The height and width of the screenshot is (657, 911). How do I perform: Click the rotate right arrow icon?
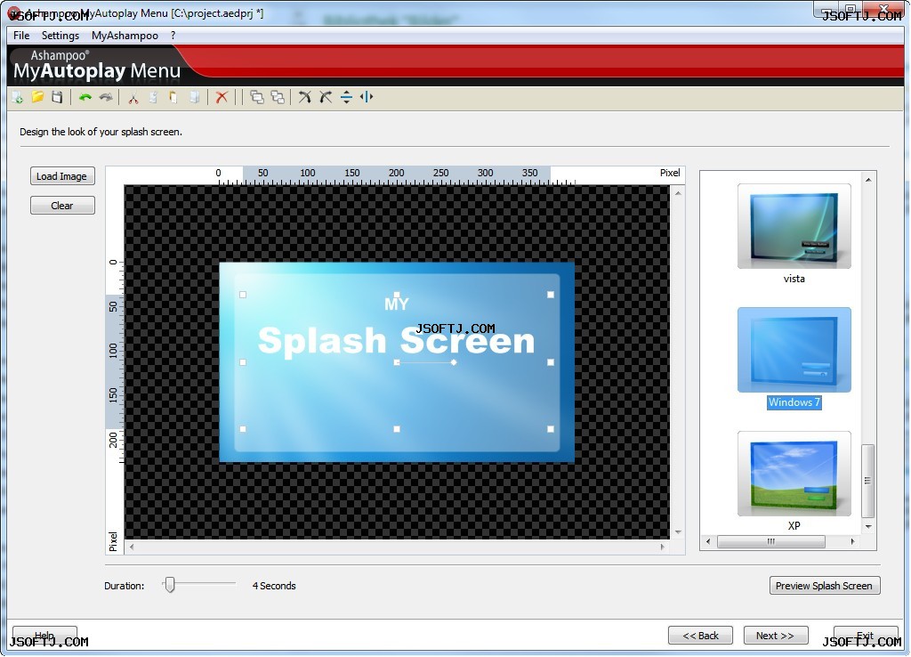[326, 97]
